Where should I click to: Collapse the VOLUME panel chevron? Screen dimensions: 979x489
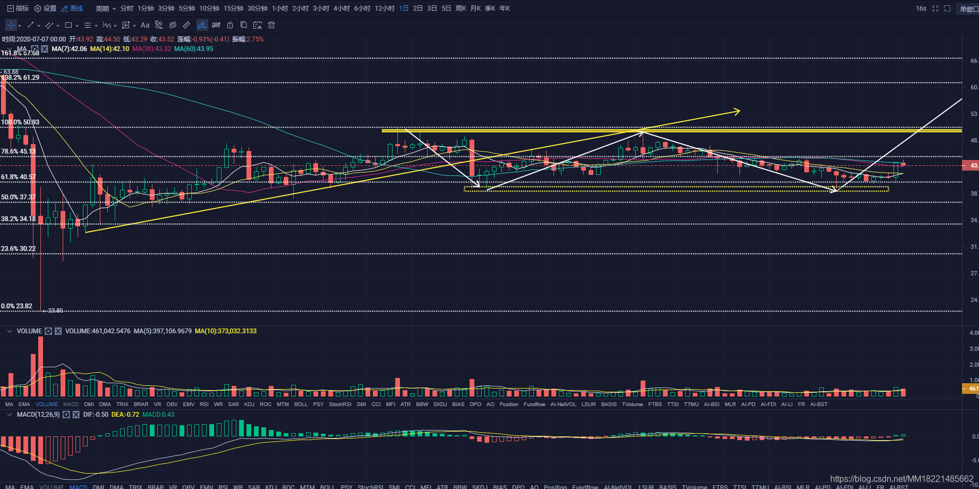tap(10, 331)
